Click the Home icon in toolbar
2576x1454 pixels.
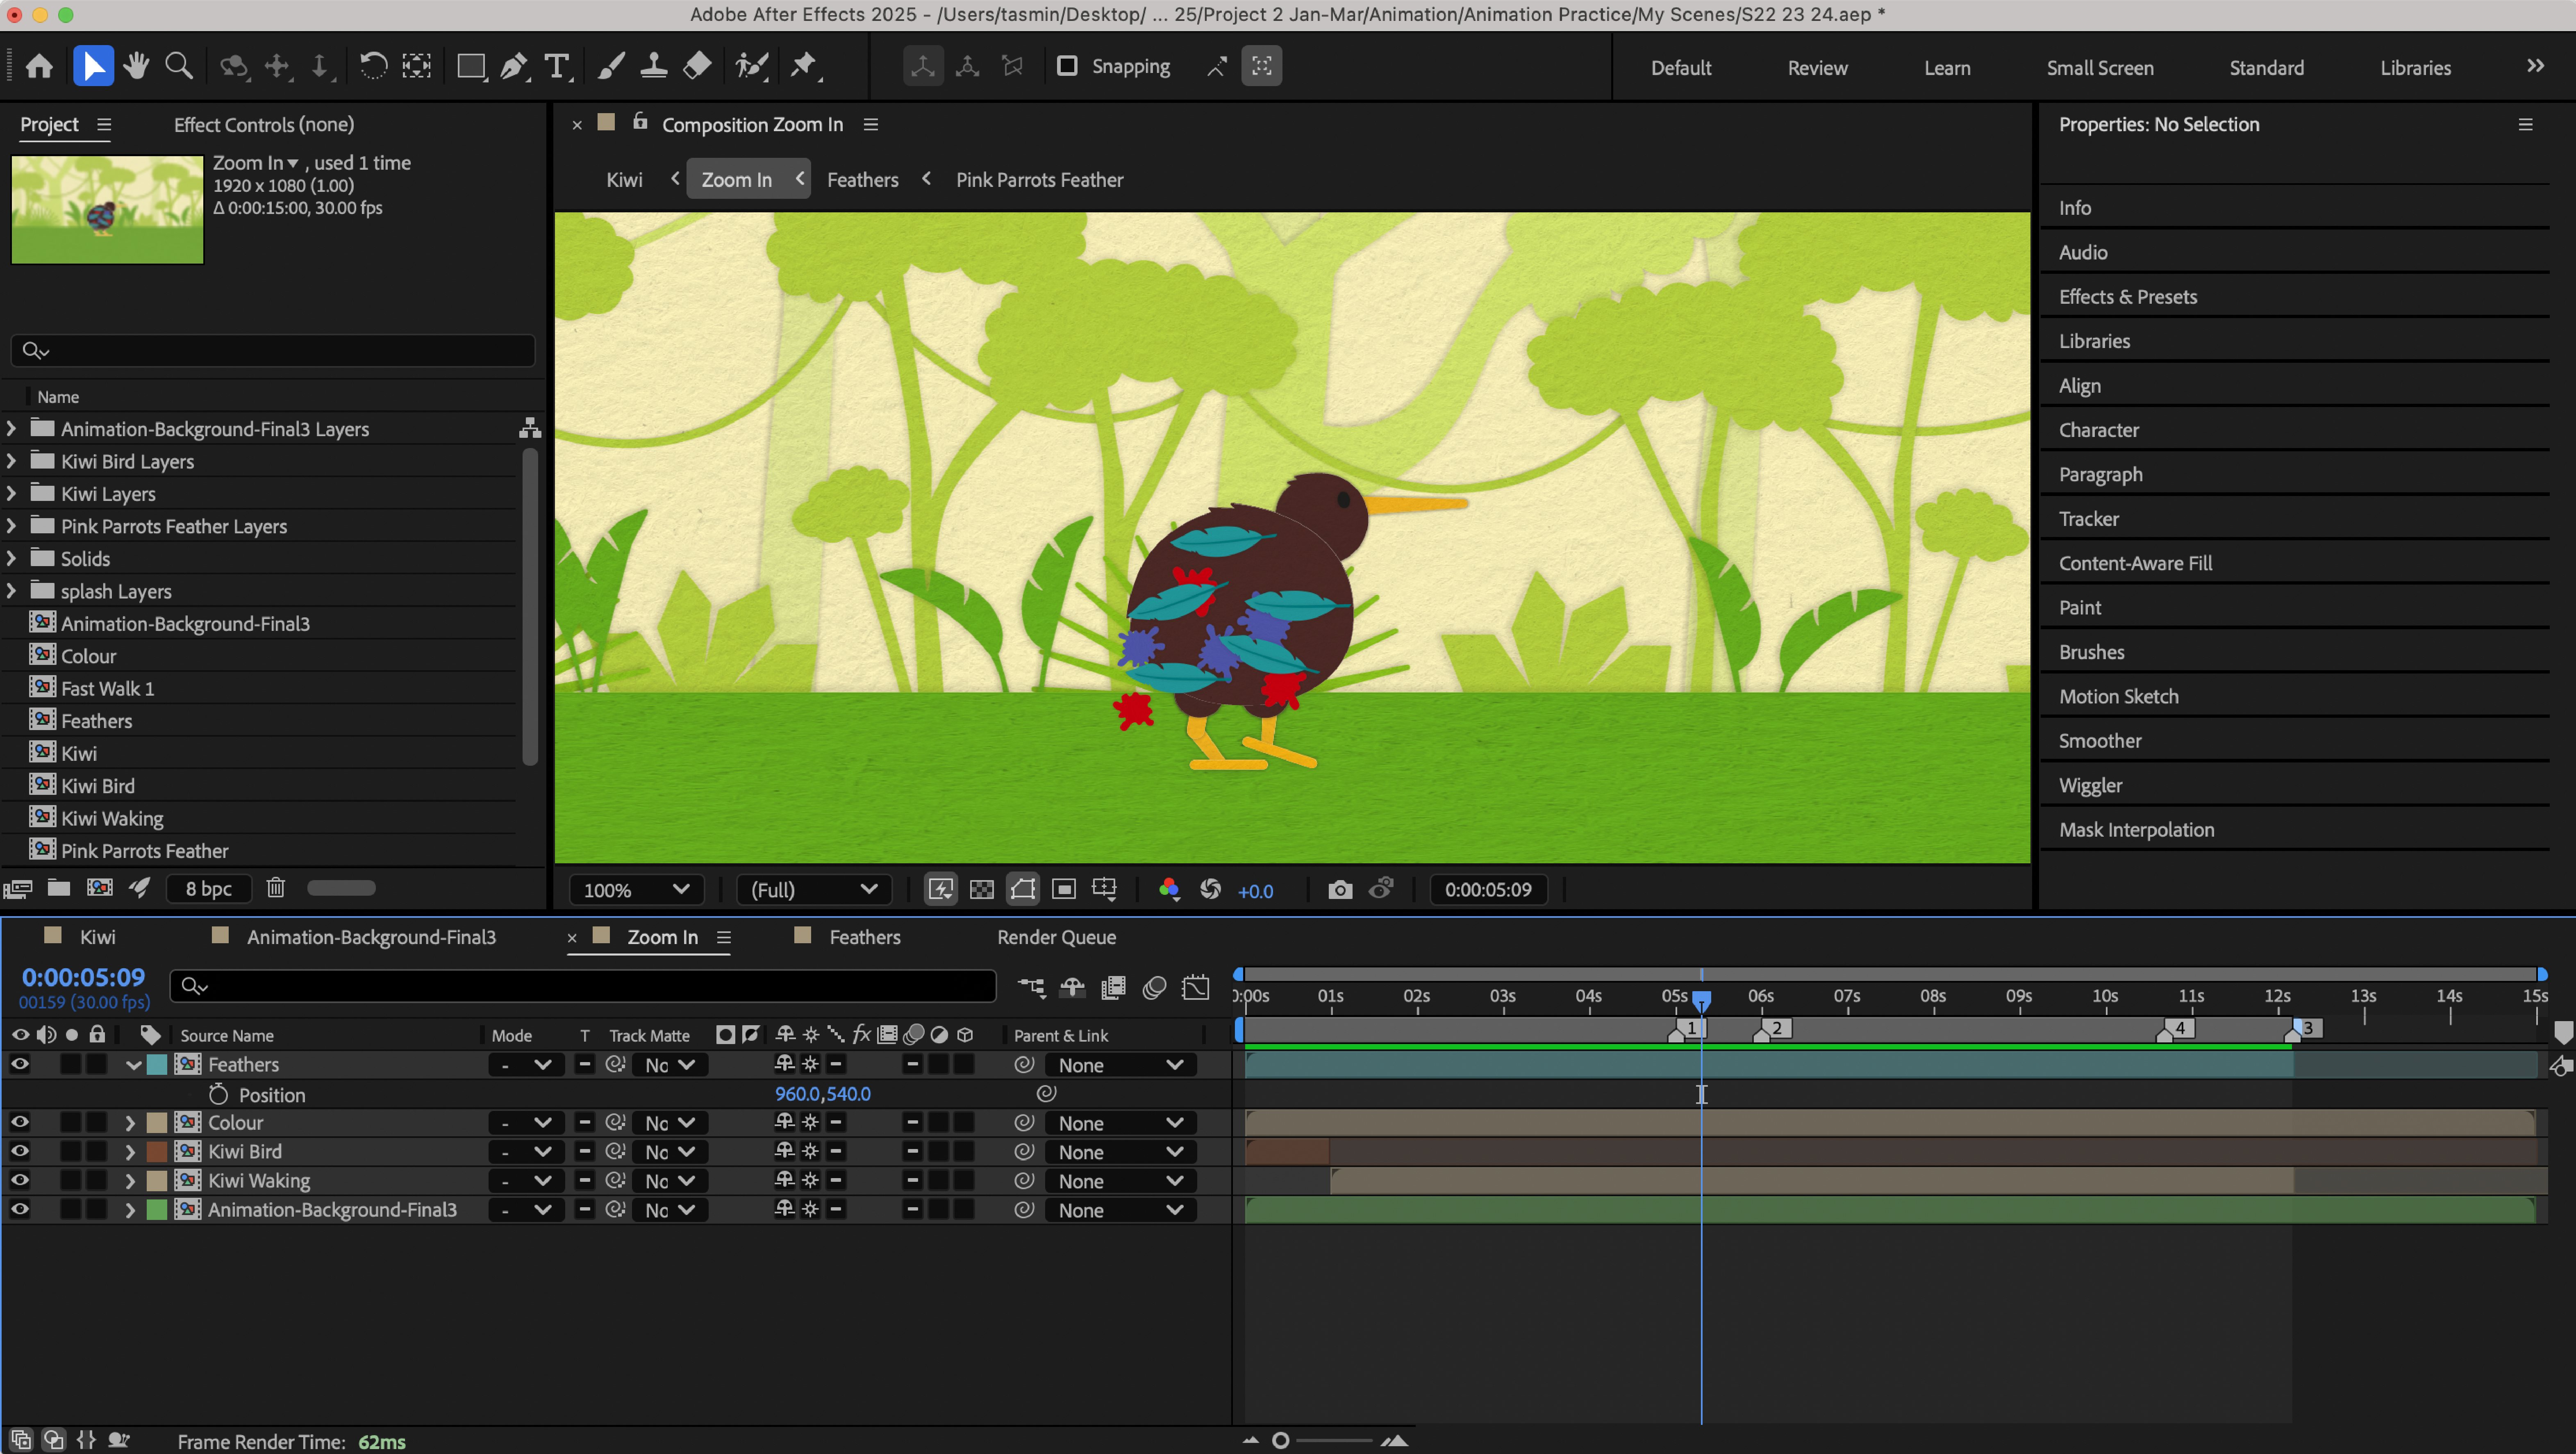click(x=39, y=67)
